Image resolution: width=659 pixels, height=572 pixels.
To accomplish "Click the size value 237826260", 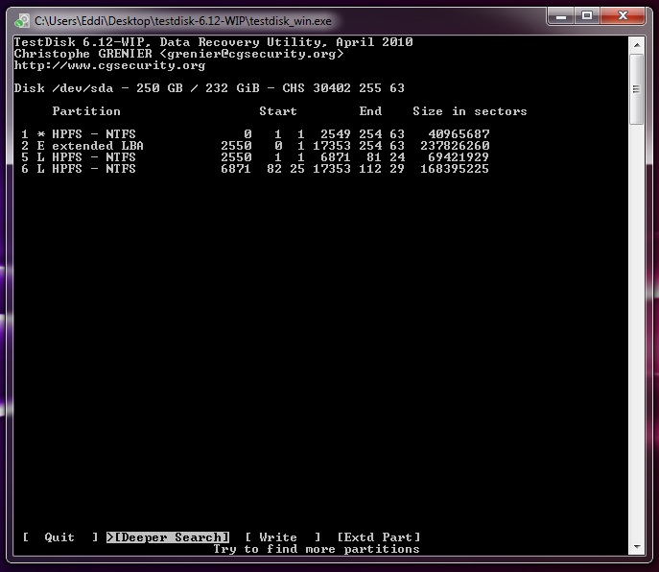I will [456, 146].
